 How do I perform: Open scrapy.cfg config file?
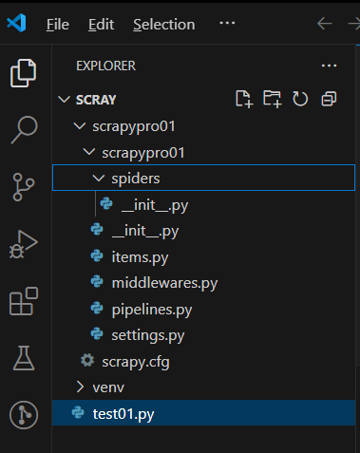click(203, 361)
